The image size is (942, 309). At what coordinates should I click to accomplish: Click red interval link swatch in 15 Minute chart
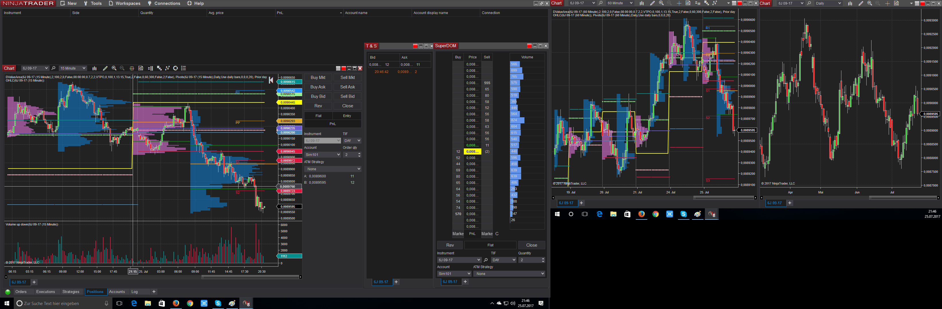[x=344, y=69]
